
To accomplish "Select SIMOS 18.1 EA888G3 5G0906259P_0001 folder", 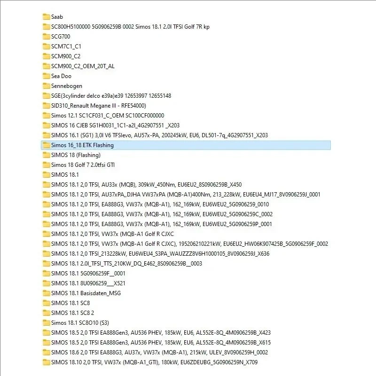I will pyautogui.click(x=162, y=224).
